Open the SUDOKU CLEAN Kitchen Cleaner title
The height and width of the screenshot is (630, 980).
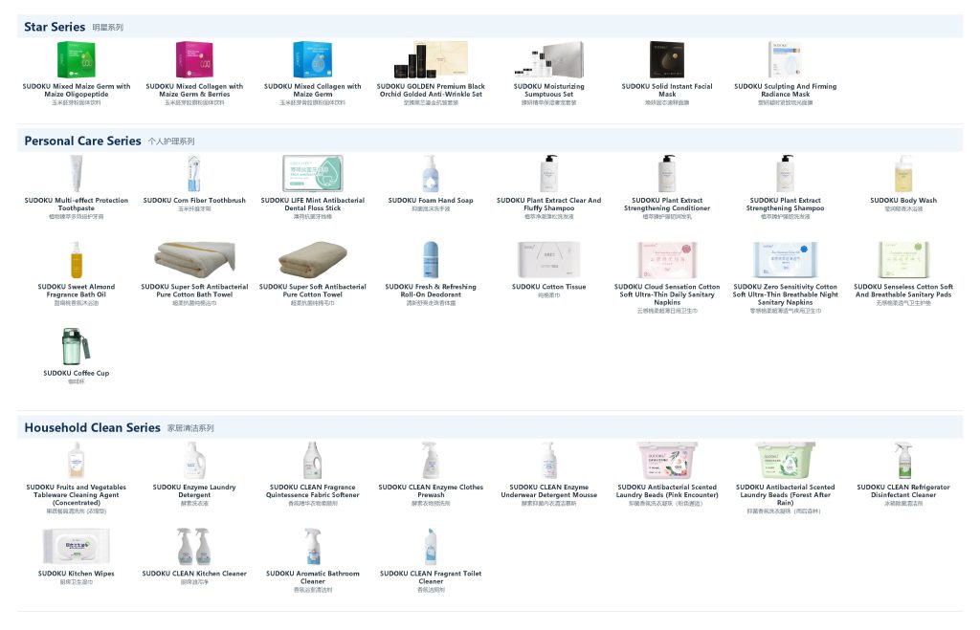[x=194, y=574]
